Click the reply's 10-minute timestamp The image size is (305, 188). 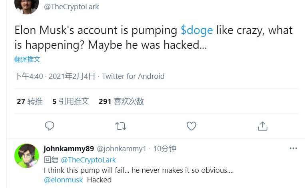click(x=165, y=149)
